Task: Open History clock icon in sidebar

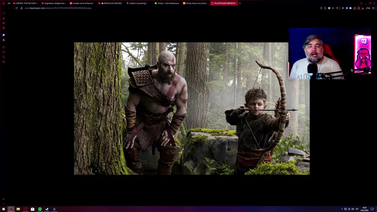Action: coord(4,52)
